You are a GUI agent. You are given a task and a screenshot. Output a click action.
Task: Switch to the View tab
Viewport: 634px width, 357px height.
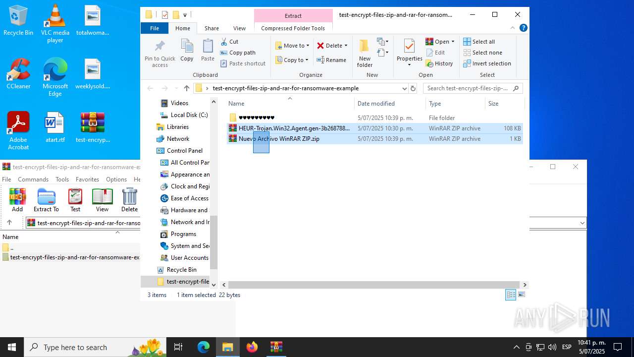(239, 28)
